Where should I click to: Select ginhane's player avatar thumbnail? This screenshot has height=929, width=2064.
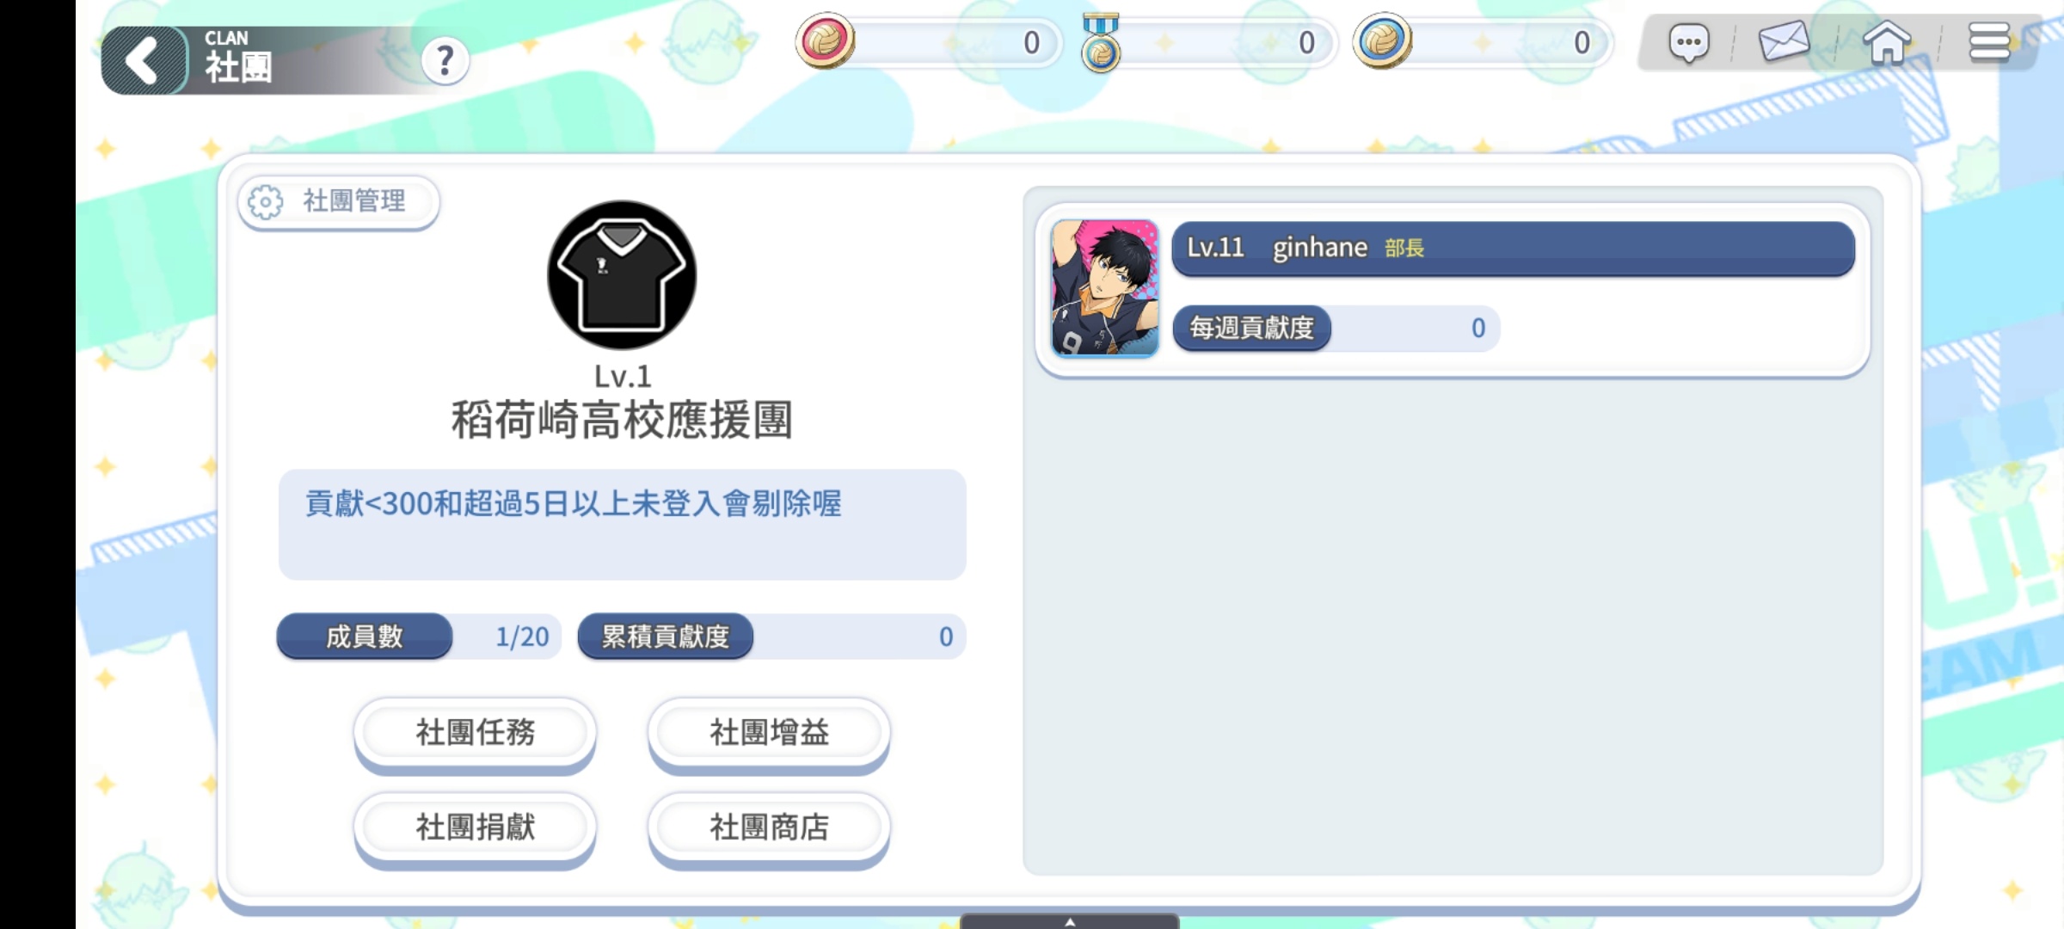coord(1105,288)
